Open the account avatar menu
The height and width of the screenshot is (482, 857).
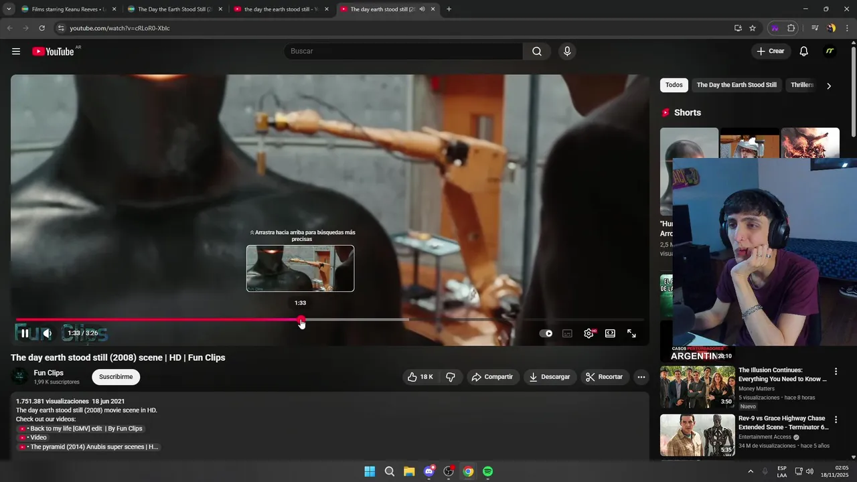point(830,52)
